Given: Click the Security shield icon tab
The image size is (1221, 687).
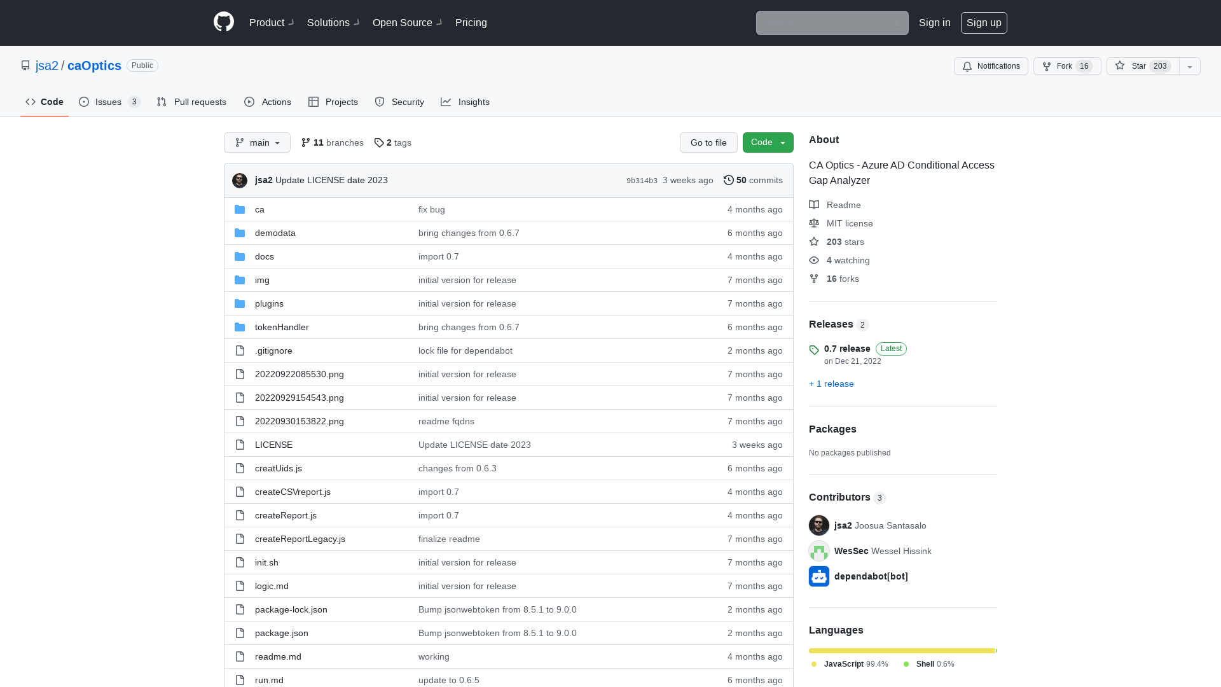Looking at the screenshot, I should (x=398, y=102).
